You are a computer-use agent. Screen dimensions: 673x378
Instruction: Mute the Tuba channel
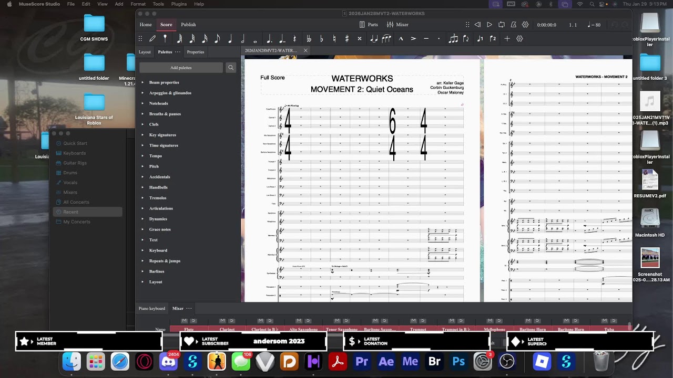(604, 320)
